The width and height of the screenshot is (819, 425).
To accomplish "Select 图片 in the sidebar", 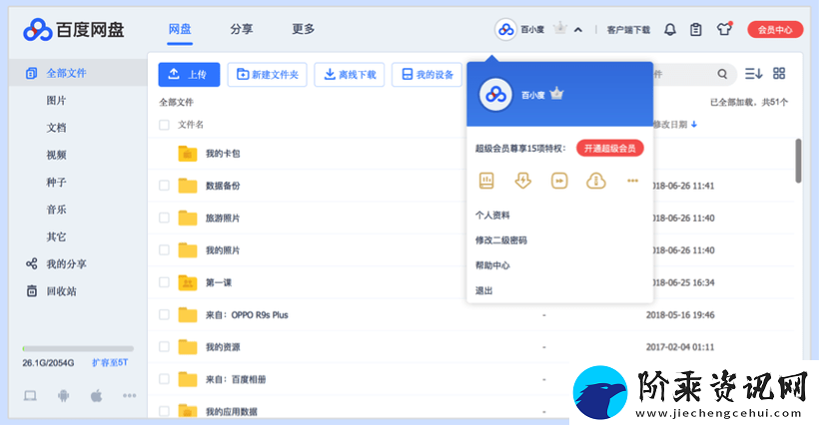I will coord(56,100).
